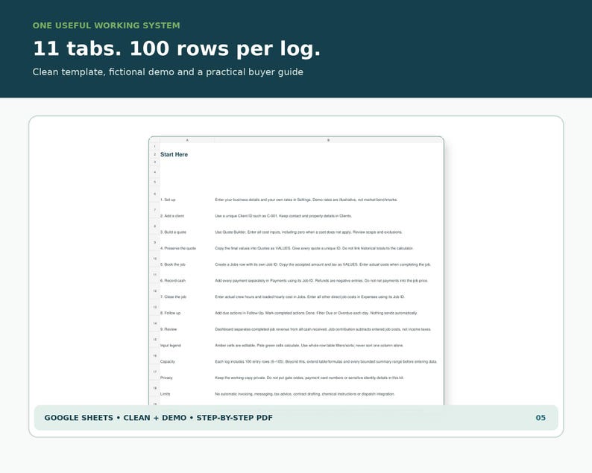Click the '3. Build a quote' cell
Image resolution: width=592 pixels, height=473 pixels.
click(173, 232)
